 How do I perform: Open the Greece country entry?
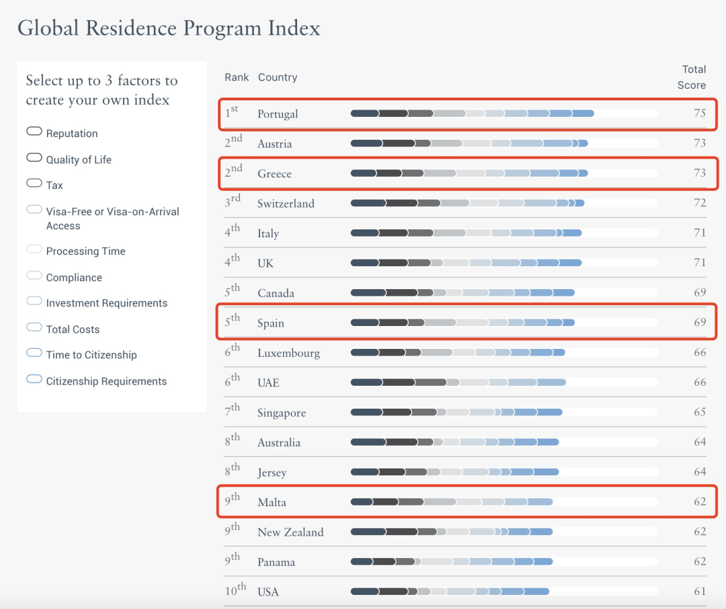pyautogui.click(x=274, y=174)
